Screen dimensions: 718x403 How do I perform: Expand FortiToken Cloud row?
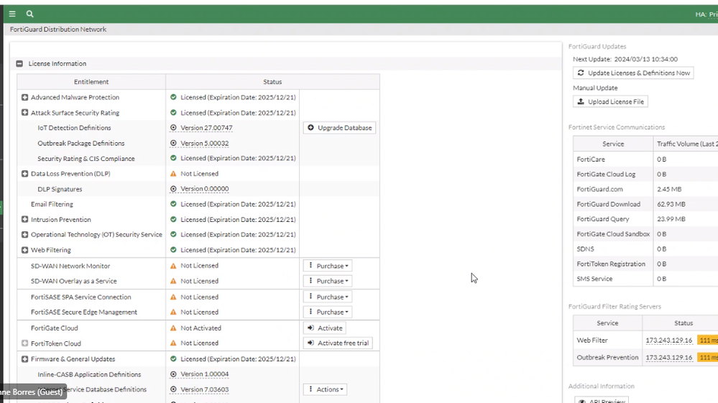coord(24,343)
